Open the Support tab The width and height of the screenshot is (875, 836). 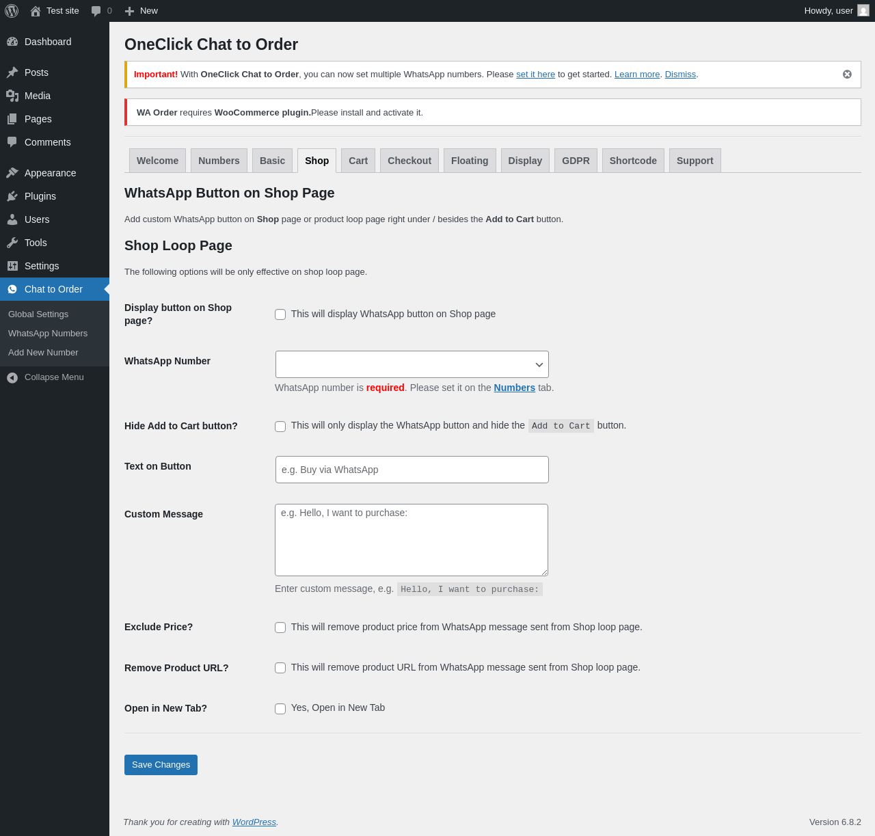coord(695,161)
